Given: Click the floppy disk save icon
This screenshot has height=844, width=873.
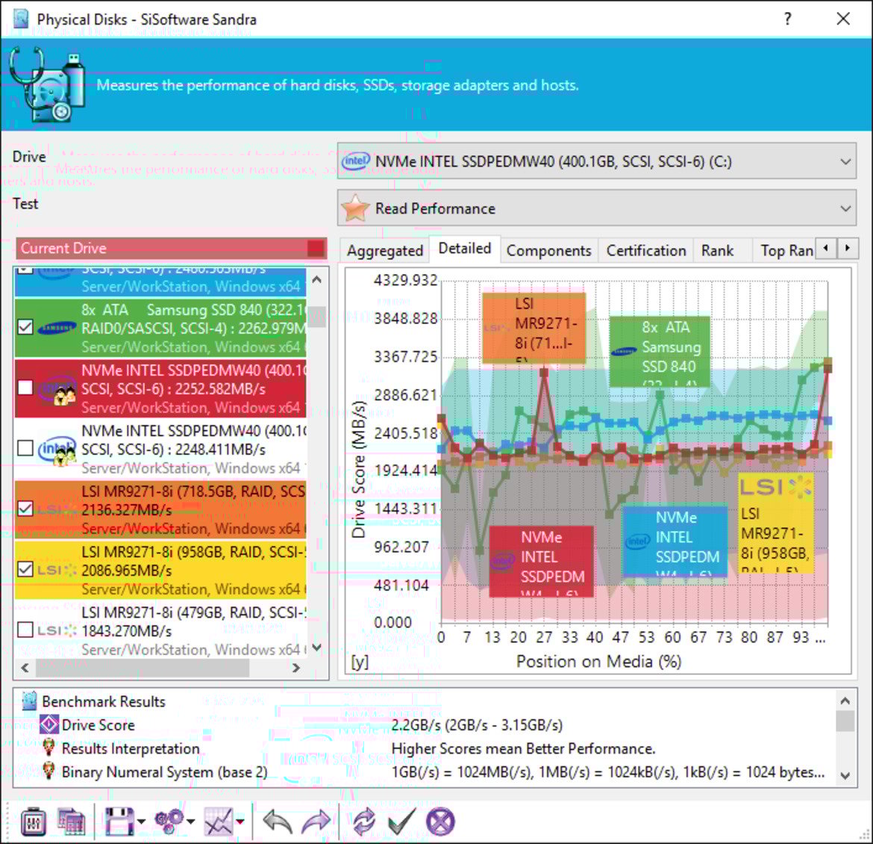Looking at the screenshot, I should [x=119, y=822].
